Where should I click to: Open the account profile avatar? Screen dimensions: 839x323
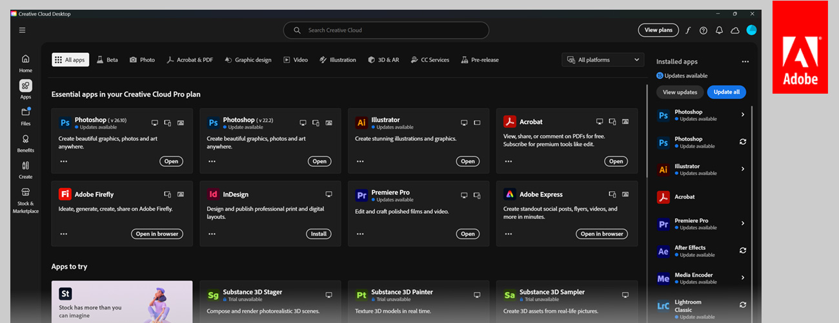[751, 30]
